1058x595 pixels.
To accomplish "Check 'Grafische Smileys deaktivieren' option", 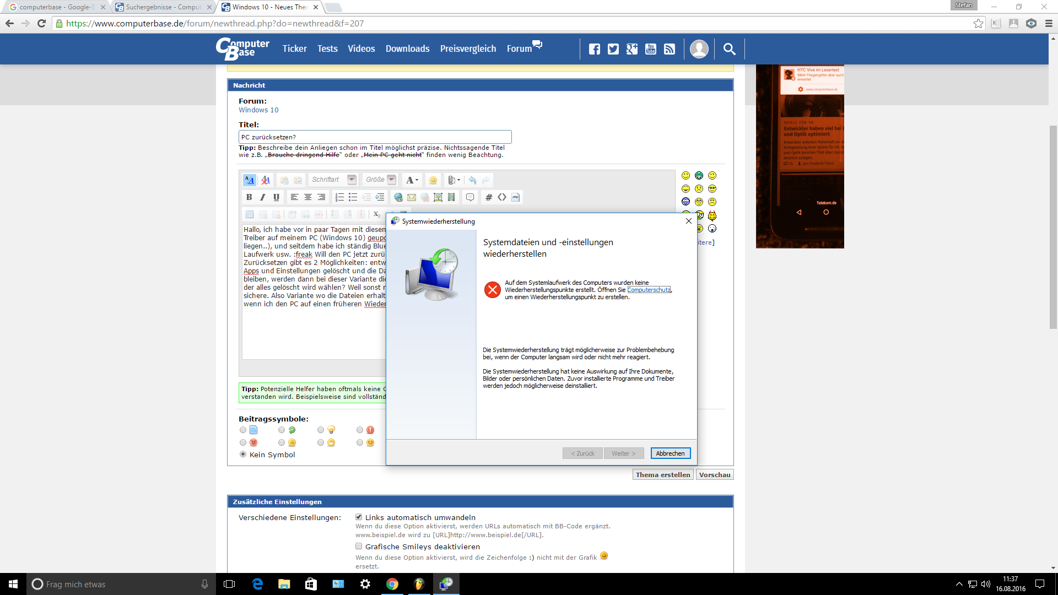I will click(359, 547).
